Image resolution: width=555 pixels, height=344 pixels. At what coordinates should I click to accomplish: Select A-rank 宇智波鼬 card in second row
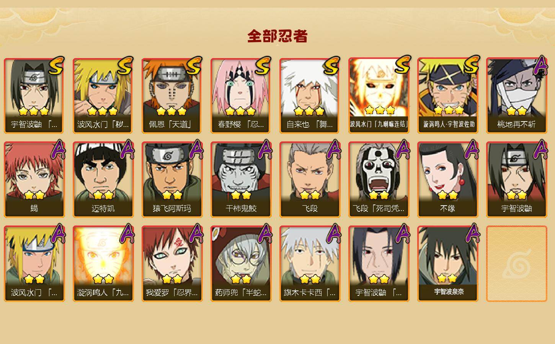click(x=516, y=180)
